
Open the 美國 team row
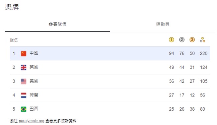tap(110, 81)
